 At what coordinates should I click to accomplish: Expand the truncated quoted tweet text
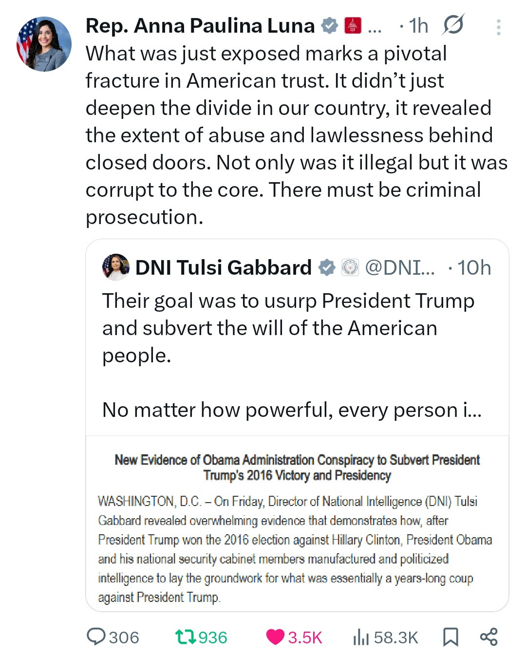291,410
